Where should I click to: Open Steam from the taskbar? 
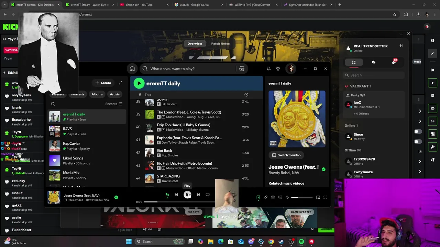pyautogui.click(x=281, y=242)
